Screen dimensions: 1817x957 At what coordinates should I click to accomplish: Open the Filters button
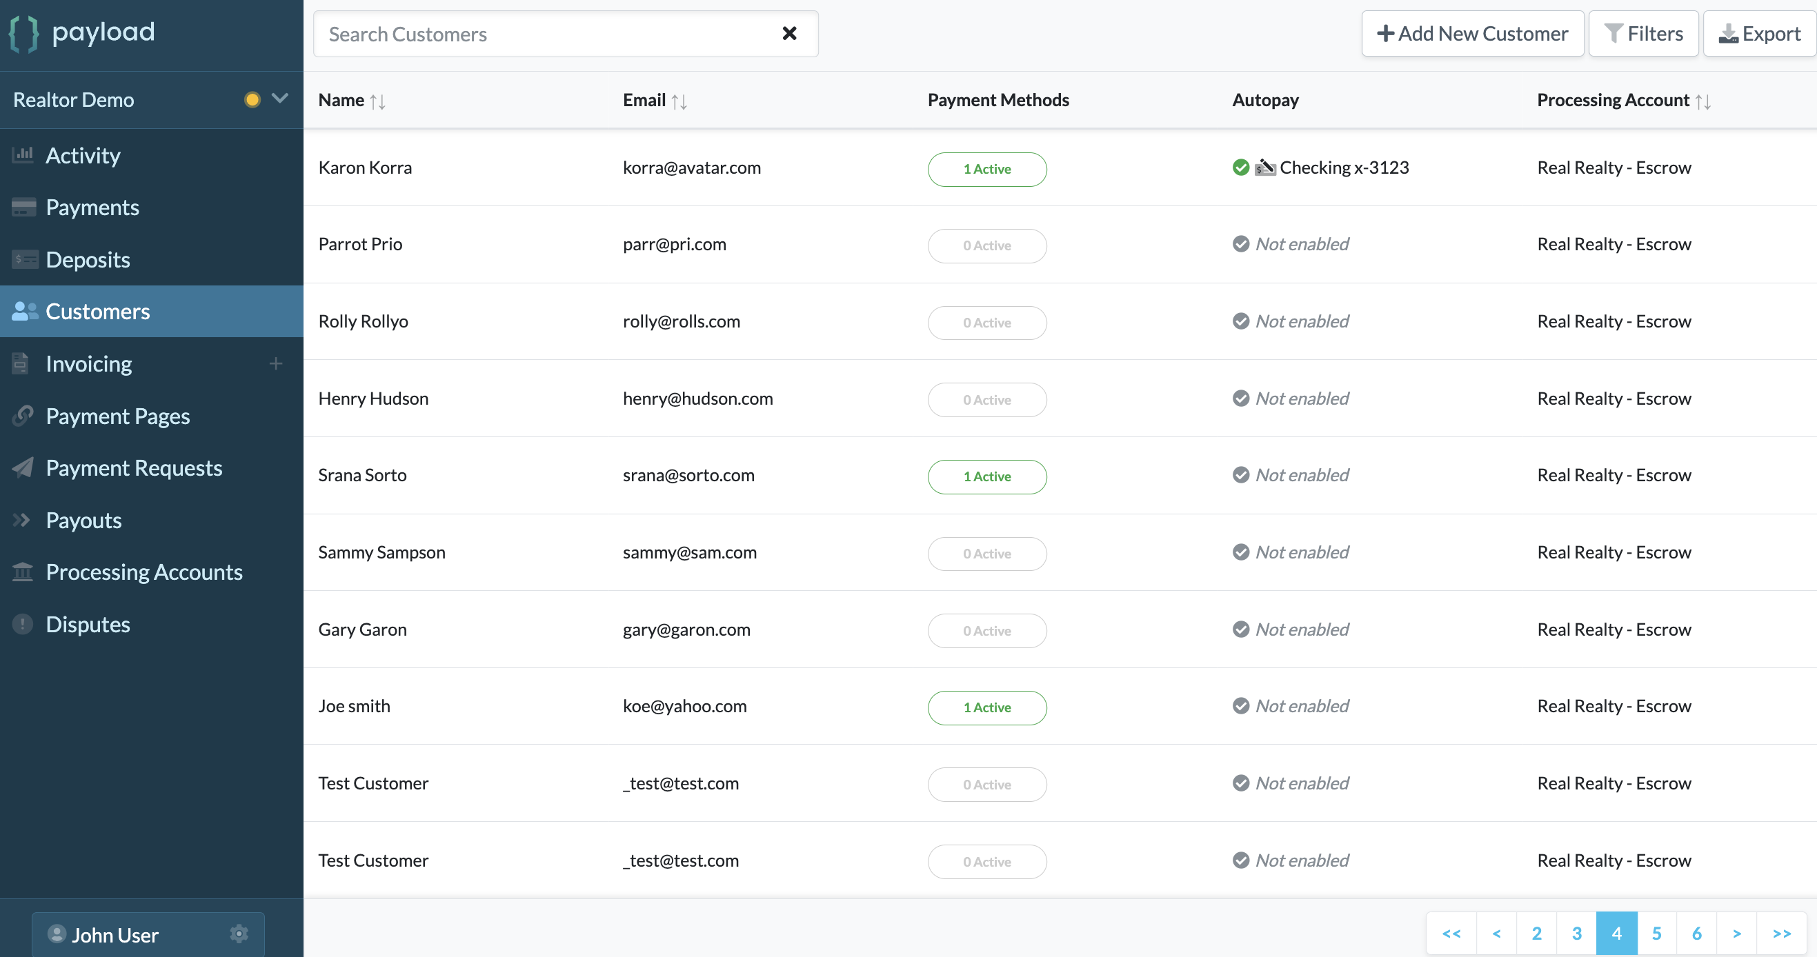1642,34
